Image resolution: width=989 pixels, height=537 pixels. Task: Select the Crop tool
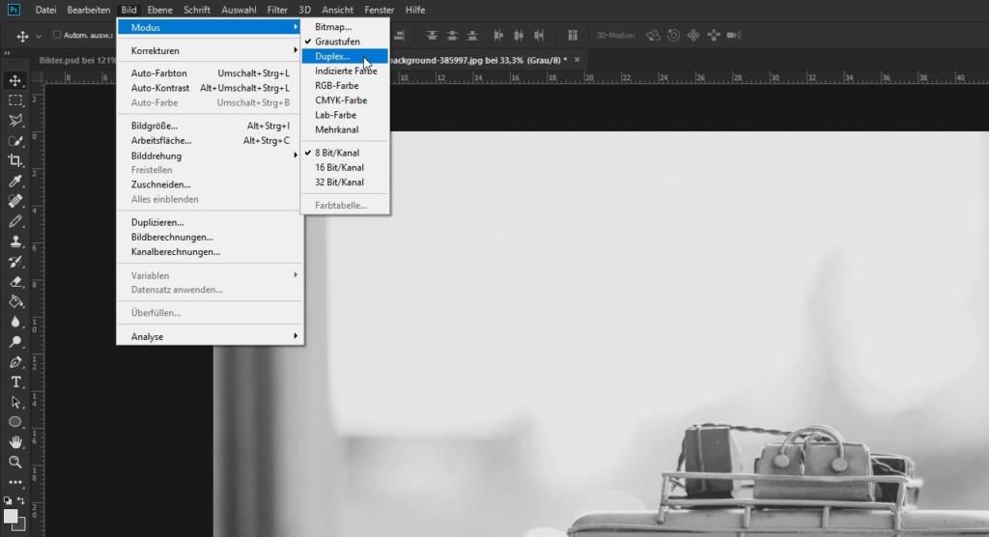click(15, 160)
